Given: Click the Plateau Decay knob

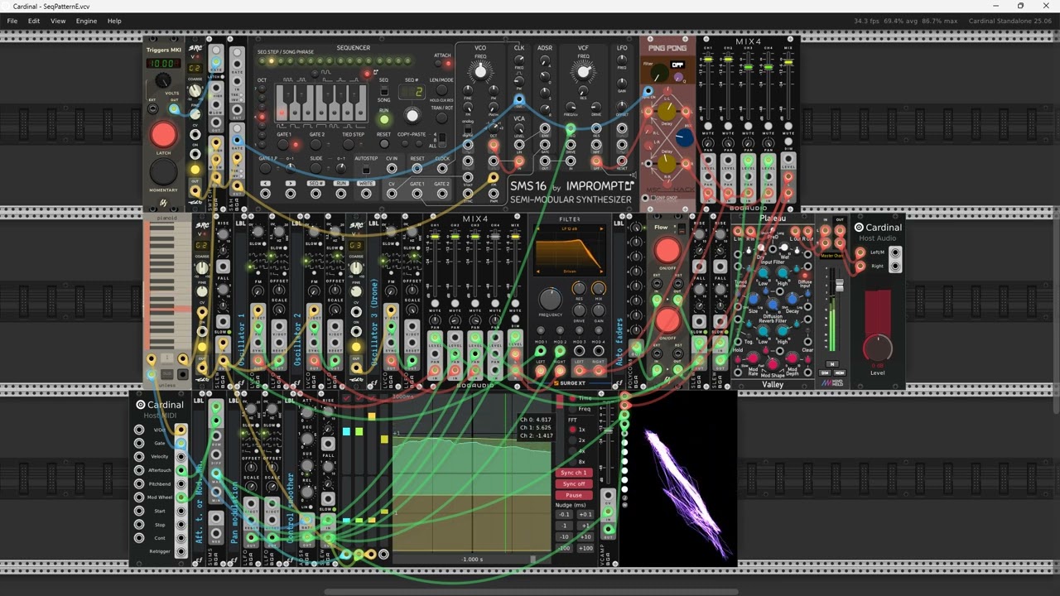Looking at the screenshot, I should point(793,300).
